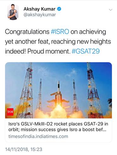Open the Akshay Kumar display name
Viewport: 117px width, 155px height.
(40, 9)
